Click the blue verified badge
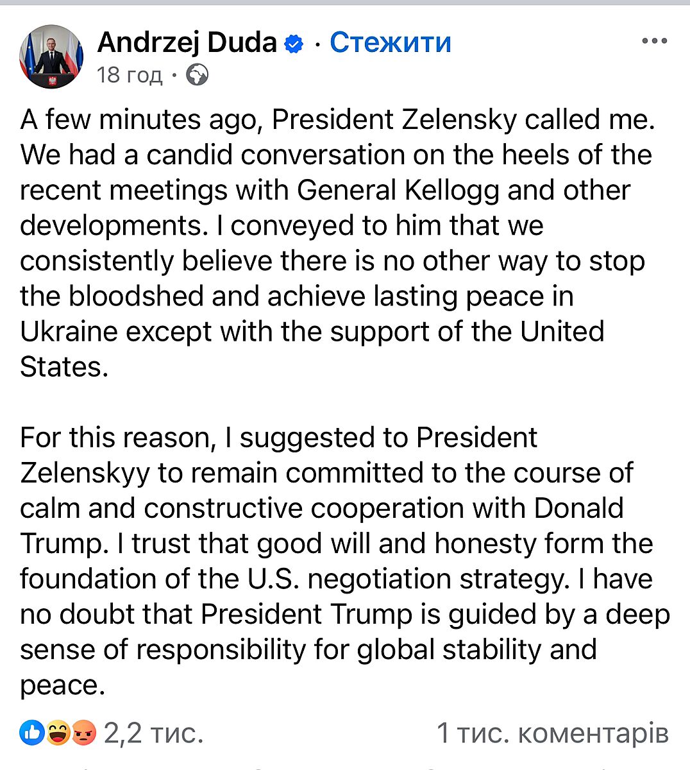Image resolution: width=690 pixels, height=770 pixels. (294, 44)
